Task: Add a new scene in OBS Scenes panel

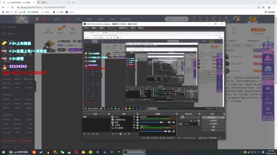Action: pos(84,134)
